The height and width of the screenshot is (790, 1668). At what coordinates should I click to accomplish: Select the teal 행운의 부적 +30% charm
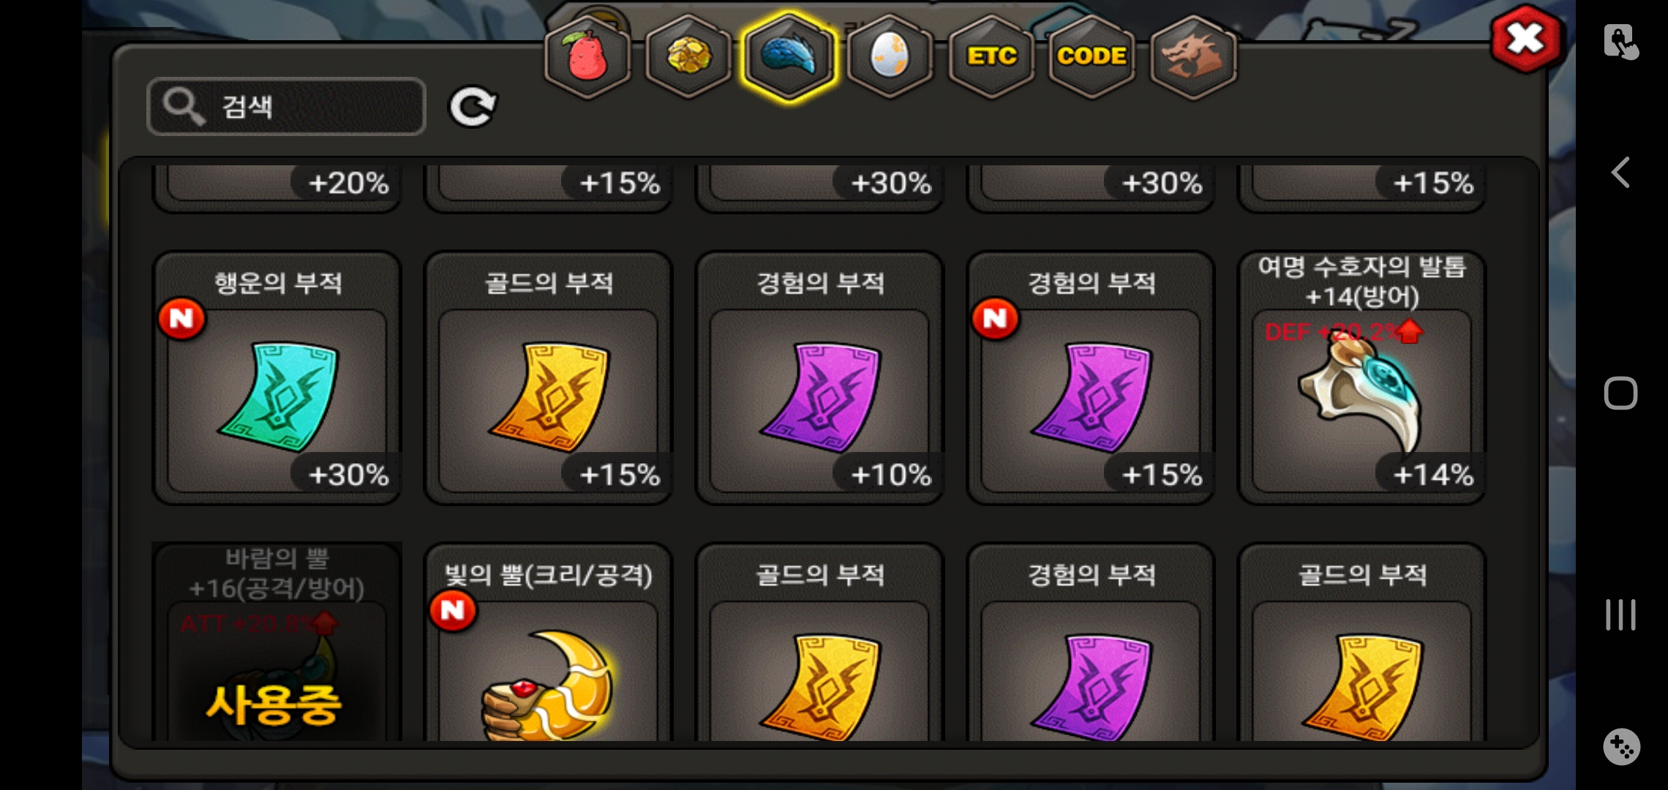click(x=277, y=378)
